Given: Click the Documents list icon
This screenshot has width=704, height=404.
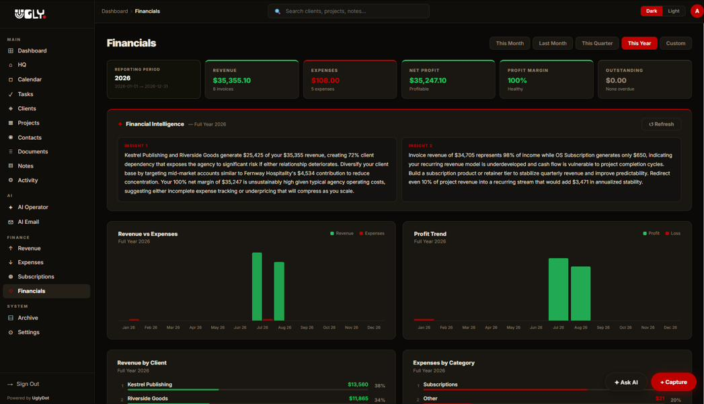Looking at the screenshot, I should (11, 152).
